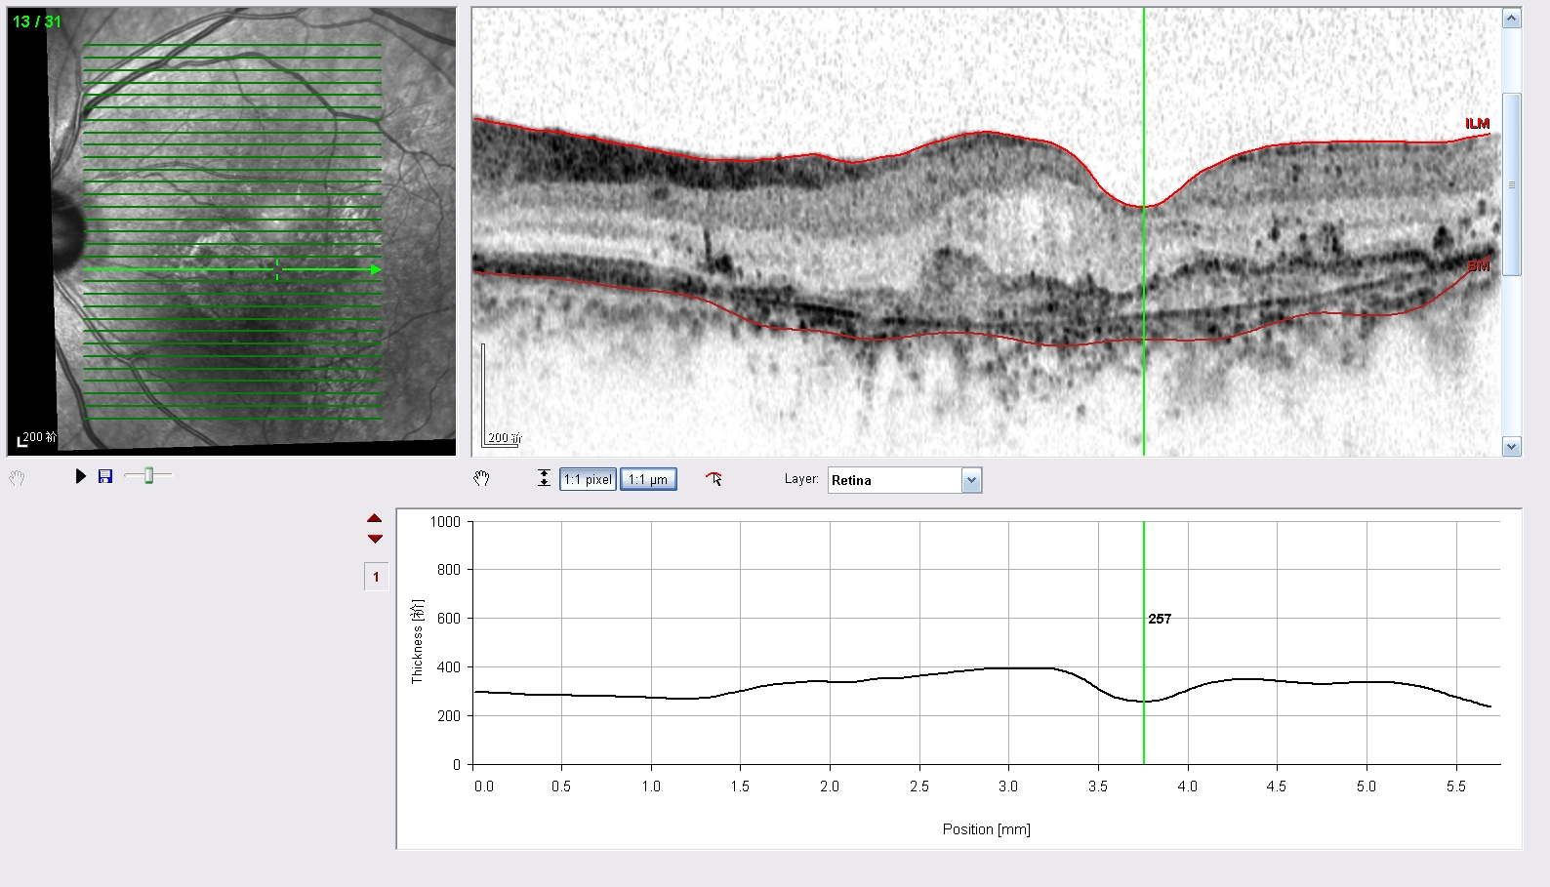Toggle the 1:1 µm scaling button
This screenshot has height=887, width=1550.
pyautogui.click(x=648, y=479)
